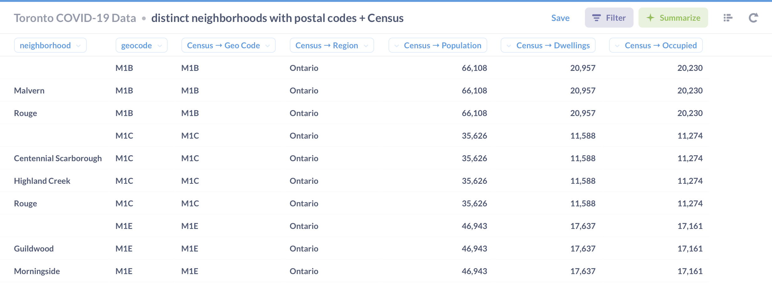Screen dimensions: 772x286
Task: Open the notebook editor icon
Action: 728,18
